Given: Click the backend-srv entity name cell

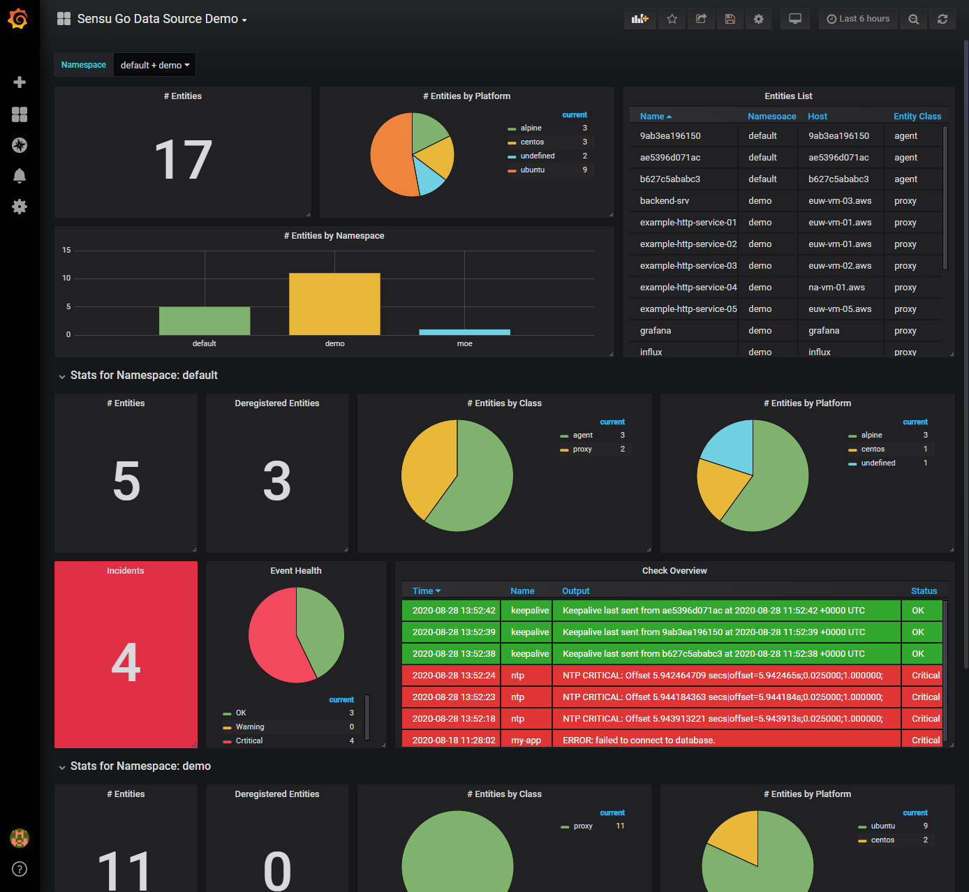Looking at the screenshot, I should click(665, 201).
